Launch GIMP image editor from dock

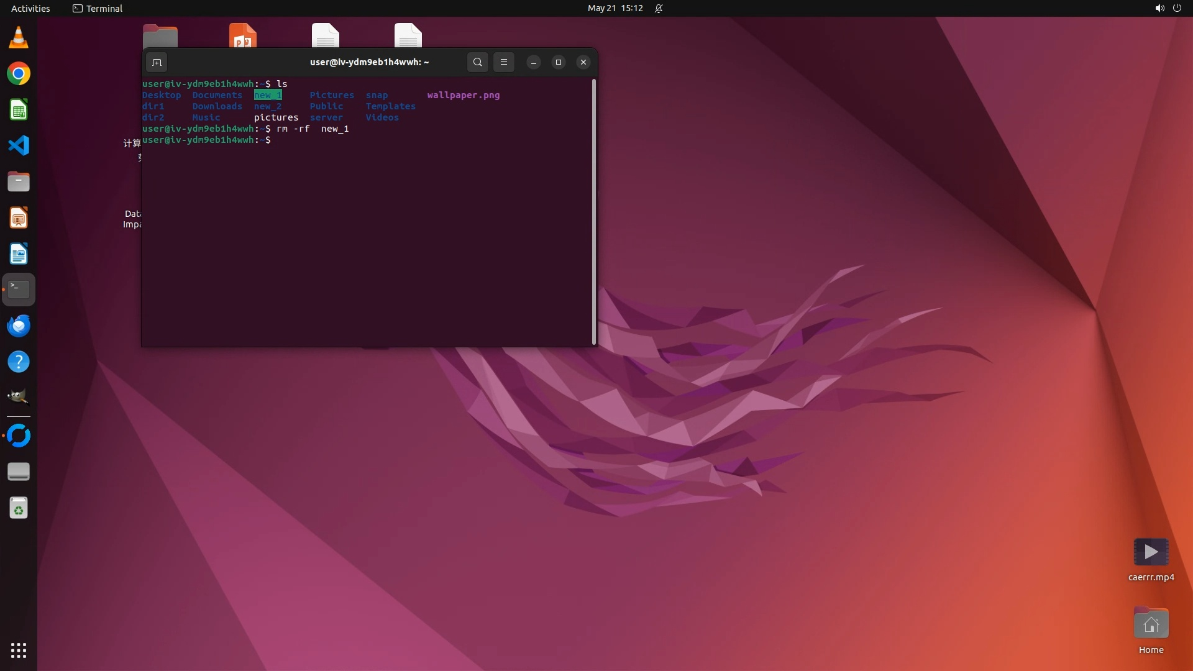pos(19,397)
